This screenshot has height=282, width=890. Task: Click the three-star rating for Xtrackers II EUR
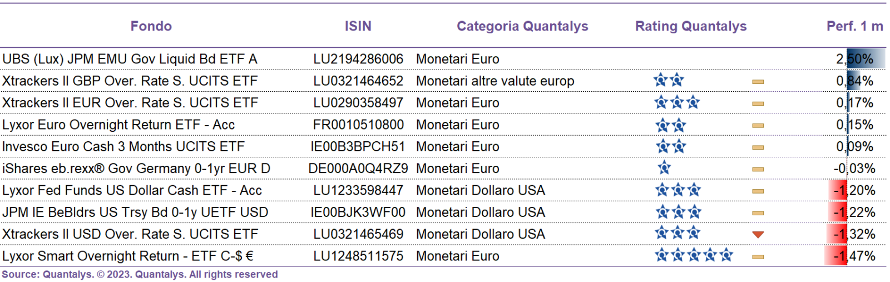(677, 102)
